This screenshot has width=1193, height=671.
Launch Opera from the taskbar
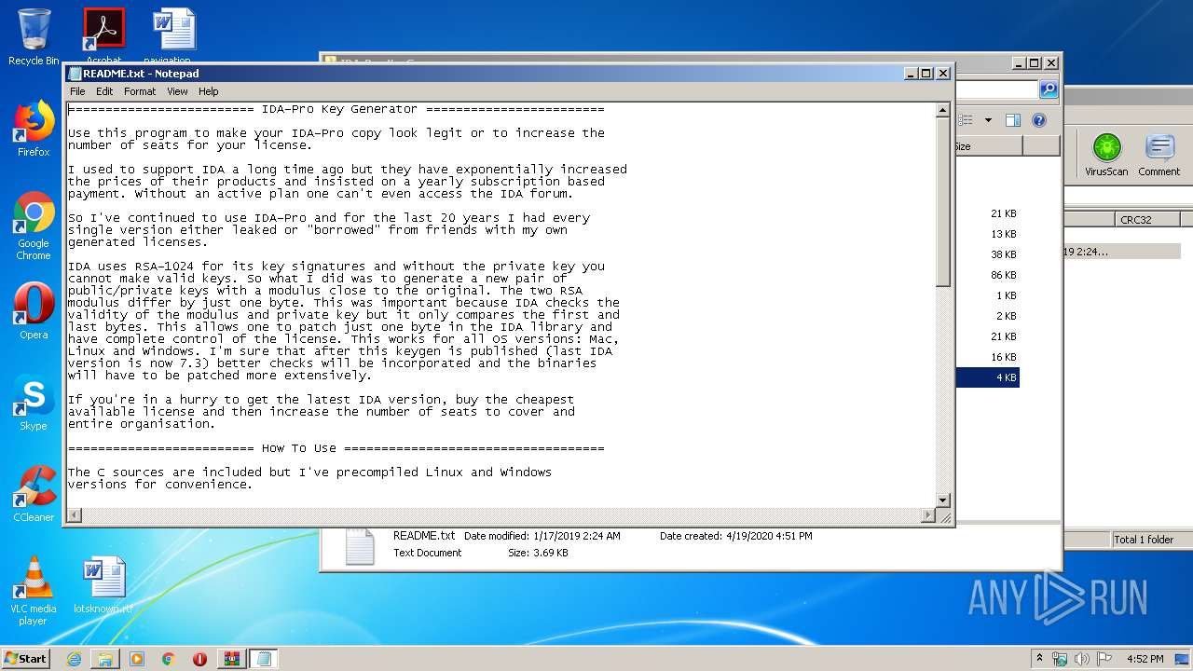click(x=199, y=659)
